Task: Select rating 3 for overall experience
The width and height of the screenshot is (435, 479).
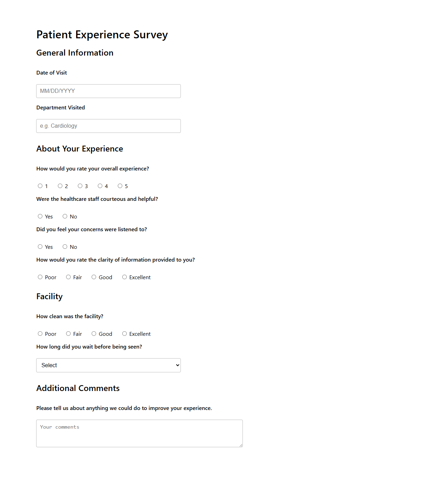Action: tap(80, 186)
